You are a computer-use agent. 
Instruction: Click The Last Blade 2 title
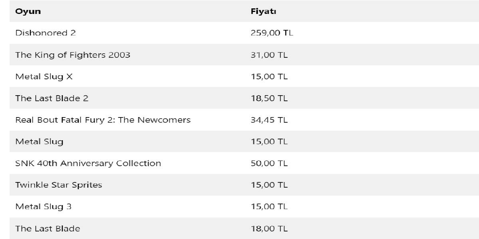(x=52, y=98)
